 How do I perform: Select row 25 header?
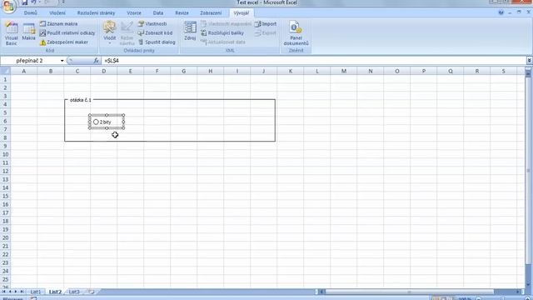click(x=5, y=279)
